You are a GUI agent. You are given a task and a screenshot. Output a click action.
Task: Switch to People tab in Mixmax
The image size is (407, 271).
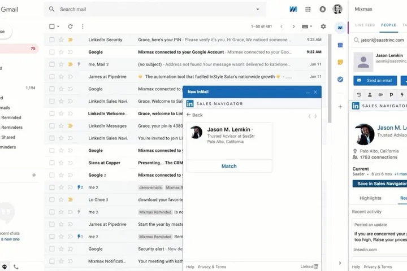pyautogui.click(x=388, y=25)
